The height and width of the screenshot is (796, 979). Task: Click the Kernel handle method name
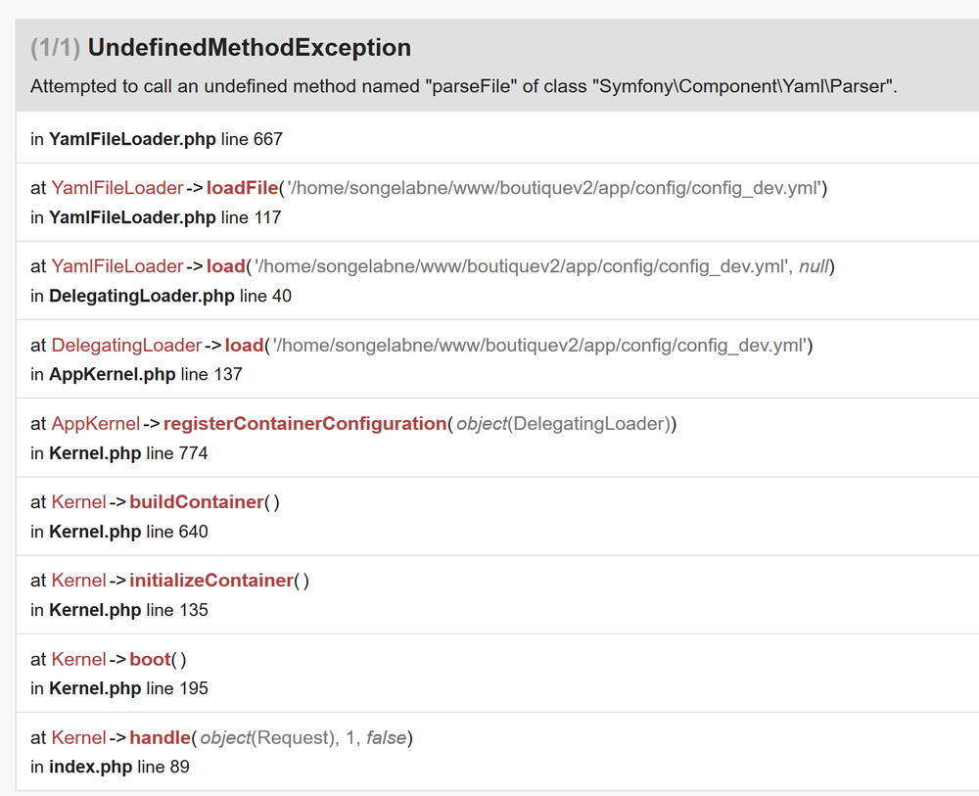[159, 737]
